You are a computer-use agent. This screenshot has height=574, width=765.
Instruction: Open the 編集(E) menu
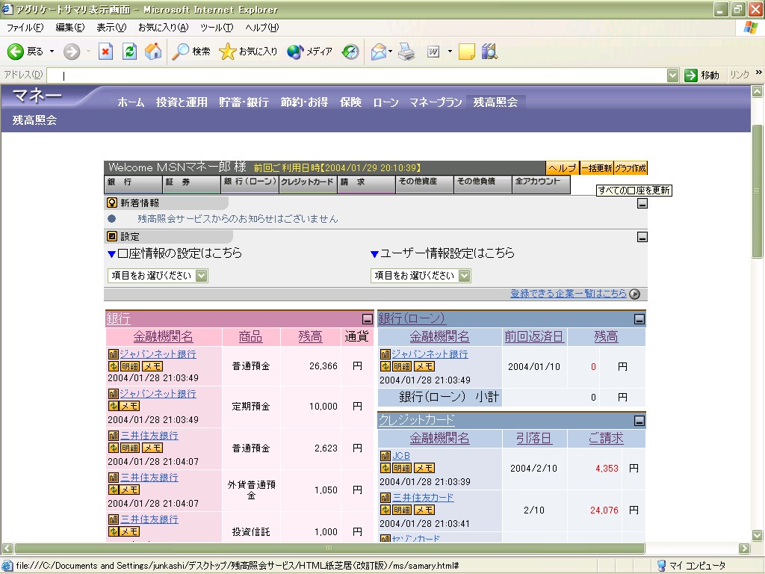[70, 28]
